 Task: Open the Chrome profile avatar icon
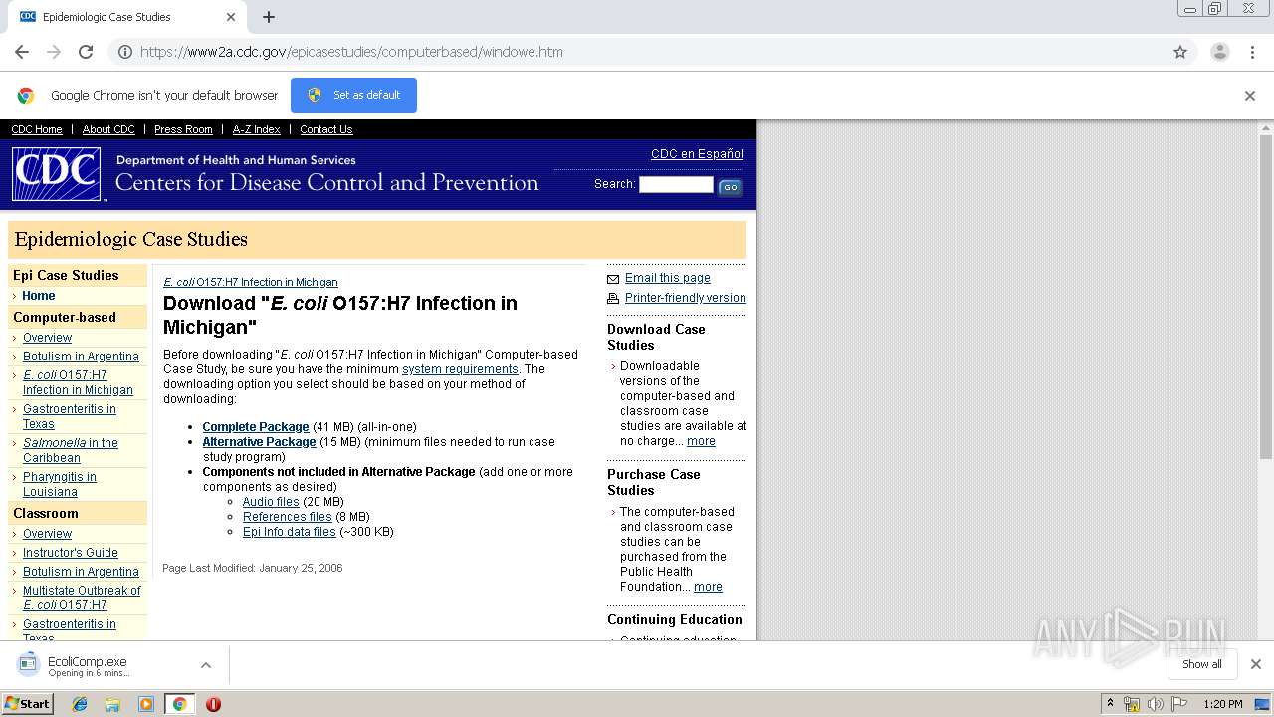[1219, 52]
